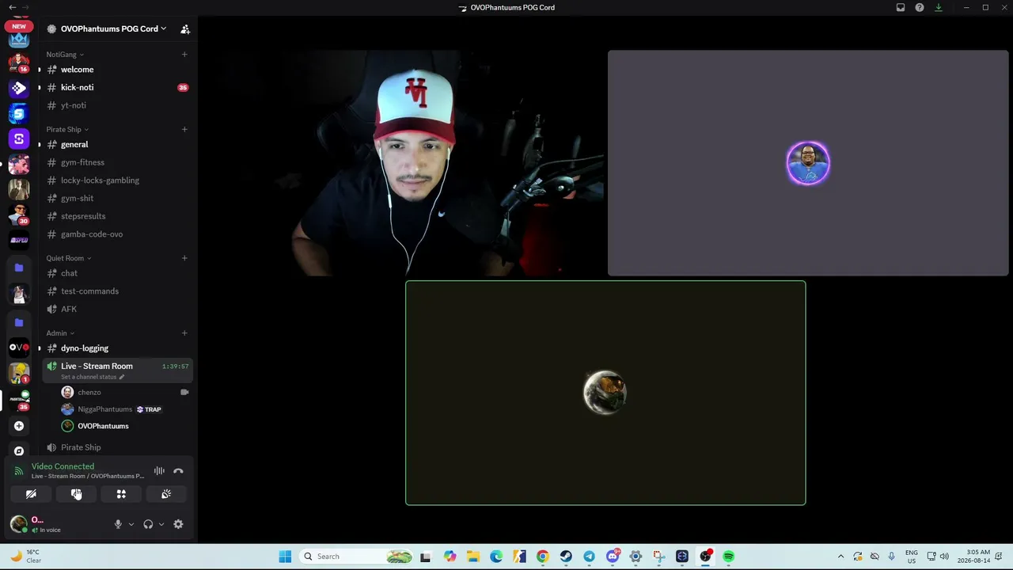
Task: Show hidden system tray icons
Action: (x=840, y=557)
